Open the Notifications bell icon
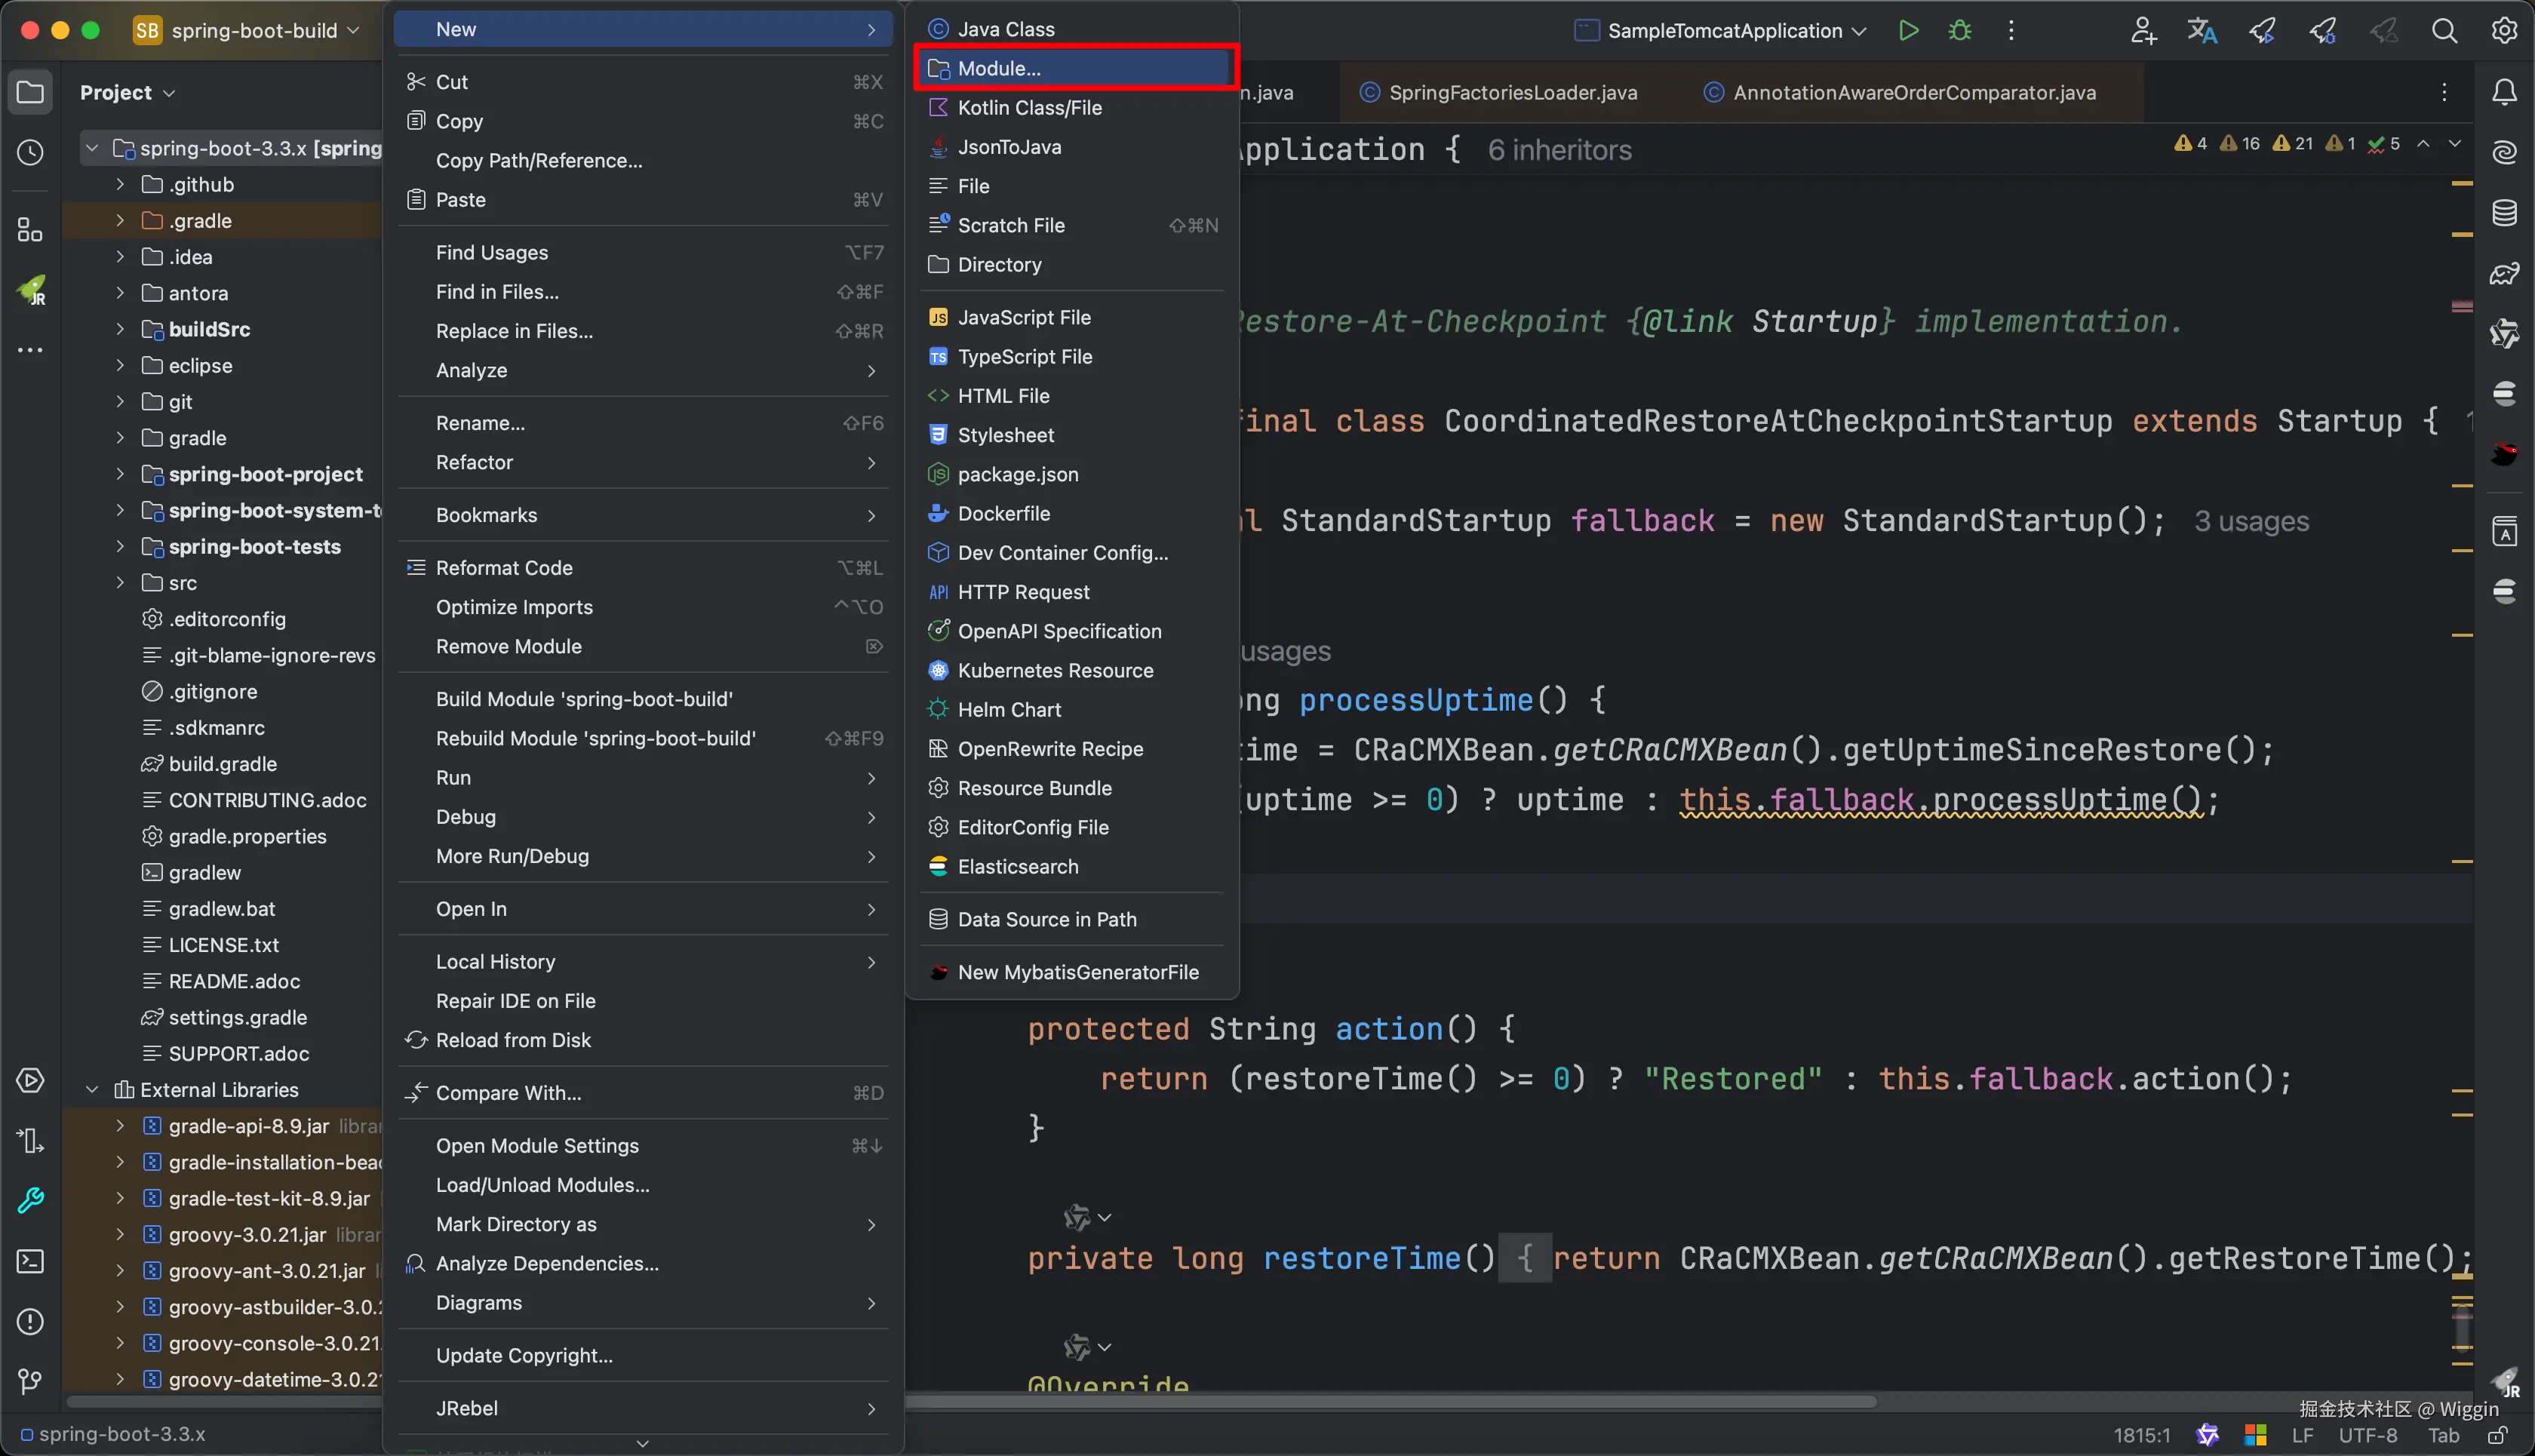The height and width of the screenshot is (1456, 2535). (2504, 92)
